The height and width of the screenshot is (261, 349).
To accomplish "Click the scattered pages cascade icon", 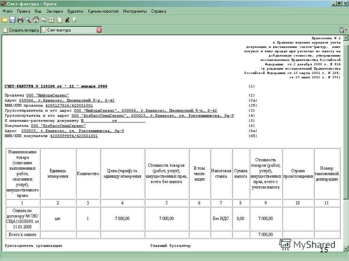I will pyautogui.click(x=44, y=20).
